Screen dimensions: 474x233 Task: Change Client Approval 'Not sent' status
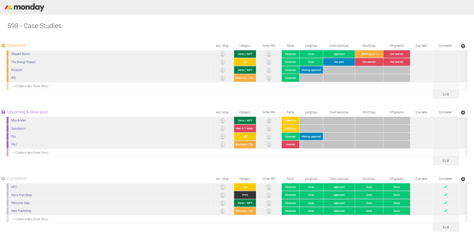[339, 62]
